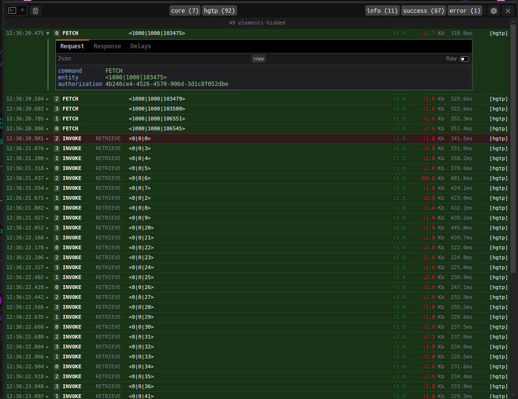
Task: Filter logs by info (11)
Action: (x=382, y=10)
